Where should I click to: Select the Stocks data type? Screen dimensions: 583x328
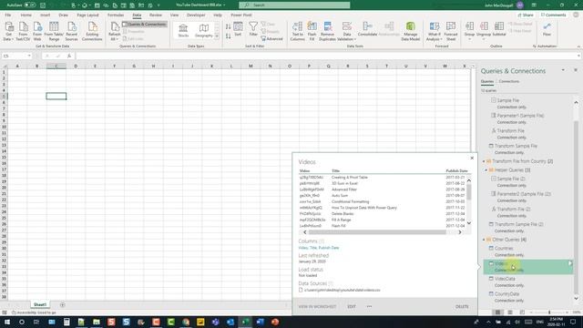pos(183,30)
